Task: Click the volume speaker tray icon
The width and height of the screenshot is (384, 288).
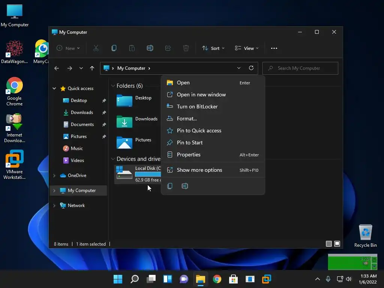Action: point(349,279)
